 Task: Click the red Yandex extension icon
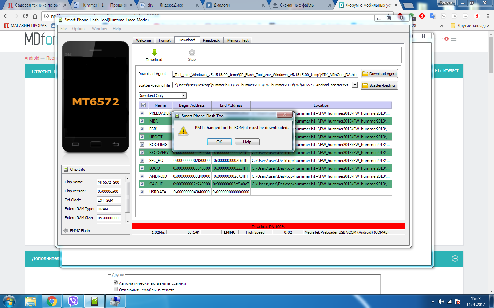[x=422, y=16]
